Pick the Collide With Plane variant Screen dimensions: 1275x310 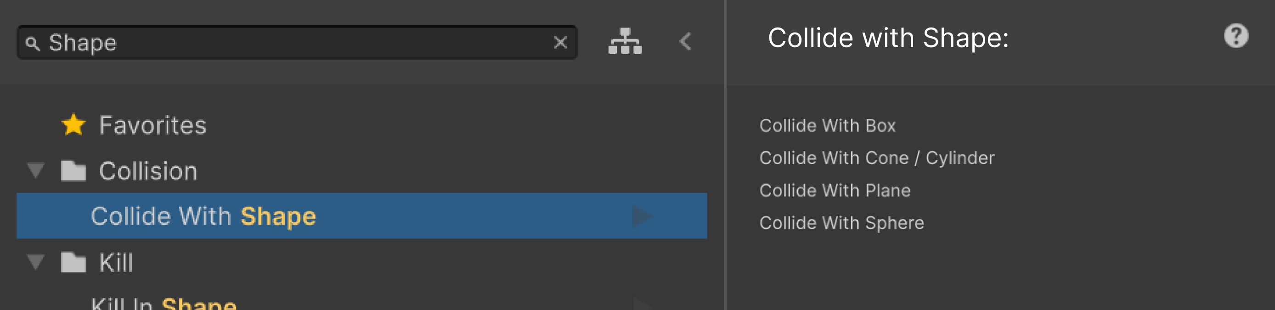coord(835,191)
